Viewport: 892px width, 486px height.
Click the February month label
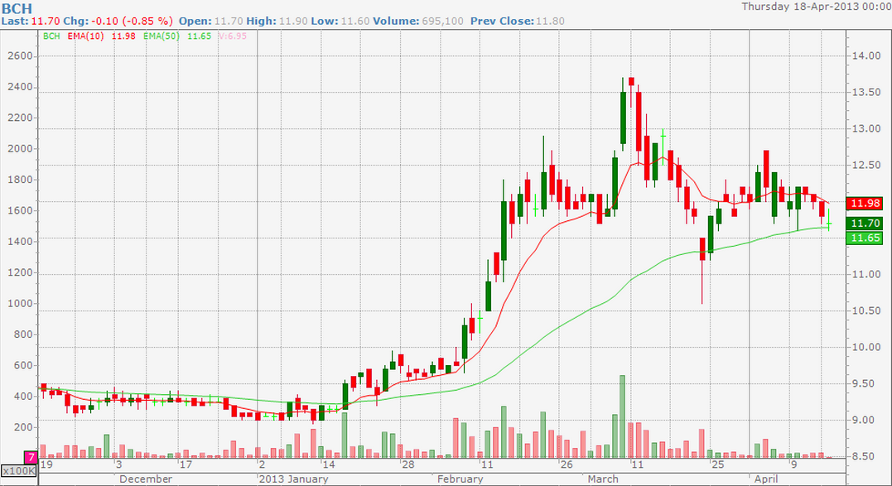pyautogui.click(x=460, y=479)
